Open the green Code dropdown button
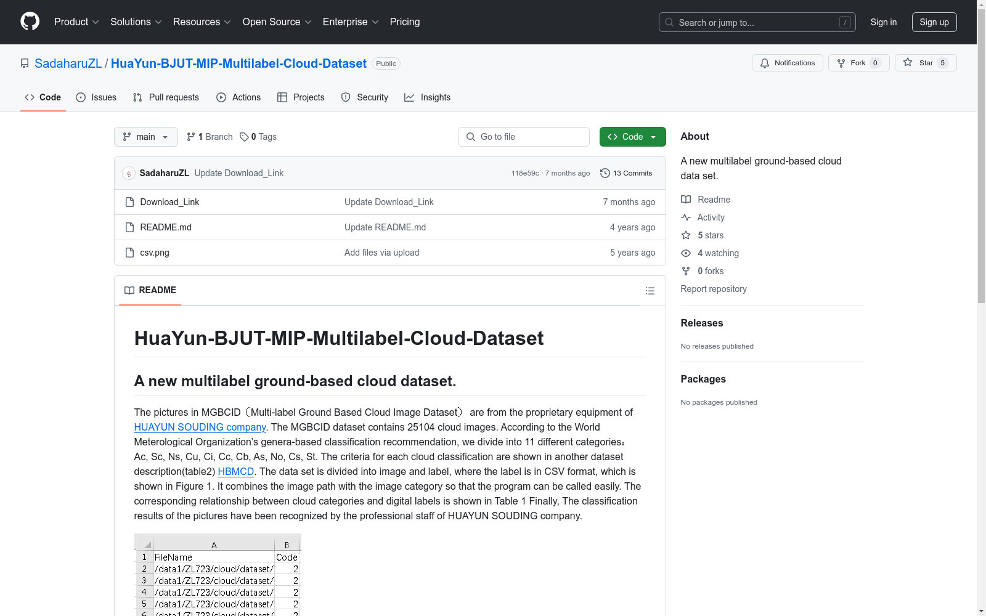This screenshot has width=986, height=616. [633, 137]
